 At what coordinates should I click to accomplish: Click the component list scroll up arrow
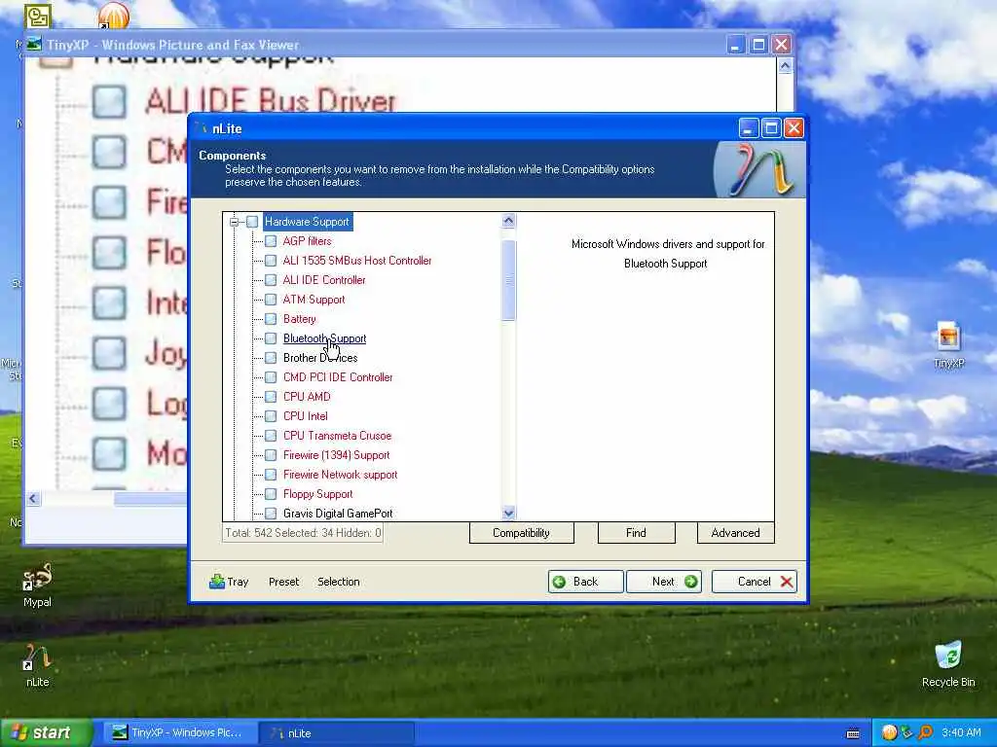508,221
